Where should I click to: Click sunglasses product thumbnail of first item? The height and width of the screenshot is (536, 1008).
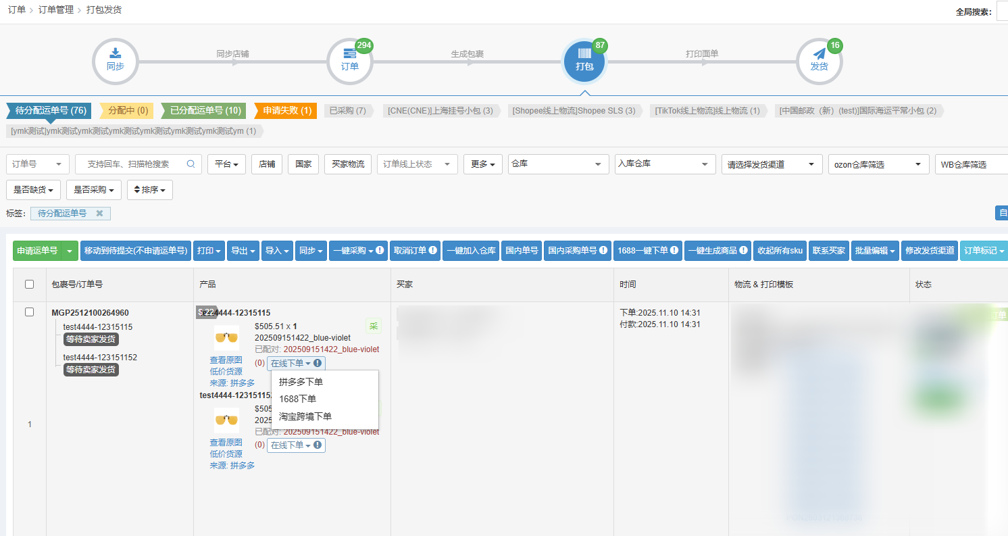point(226,337)
